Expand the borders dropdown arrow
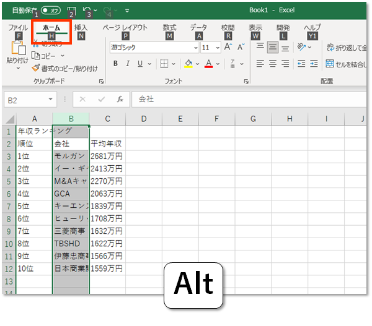 [174, 64]
